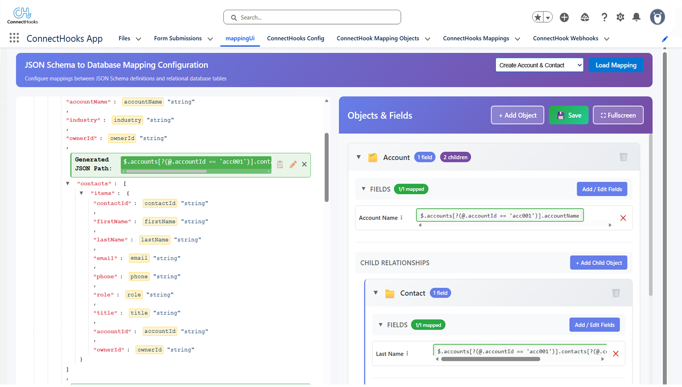Click the Load Mapping button
The width and height of the screenshot is (682, 387).
click(x=616, y=65)
